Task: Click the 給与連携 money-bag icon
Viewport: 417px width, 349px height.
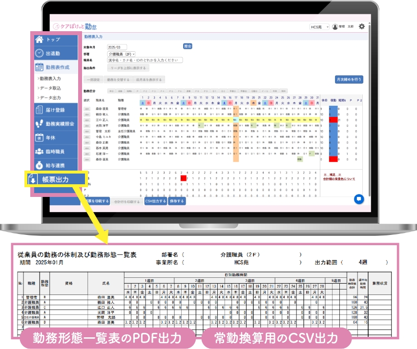Action: pos(39,165)
